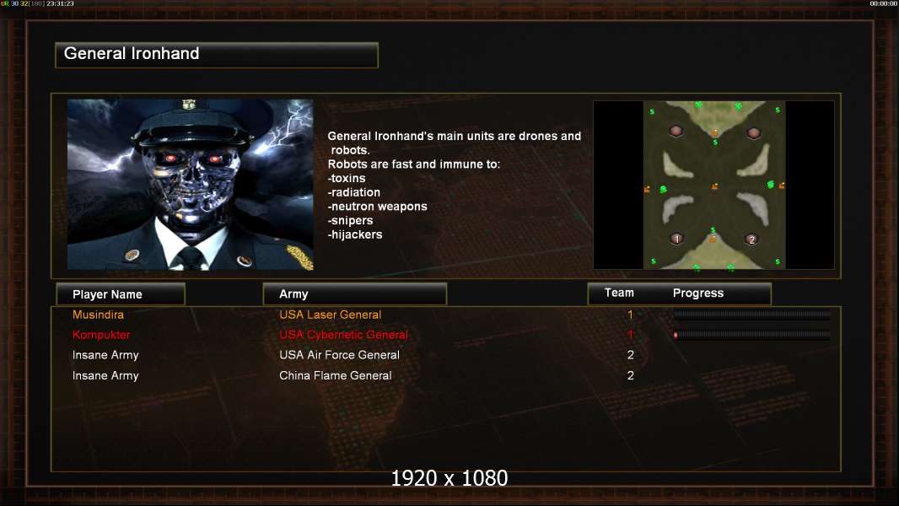Click the large green supply icon on map's left side
899x506 pixels.
pyautogui.click(x=664, y=189)
